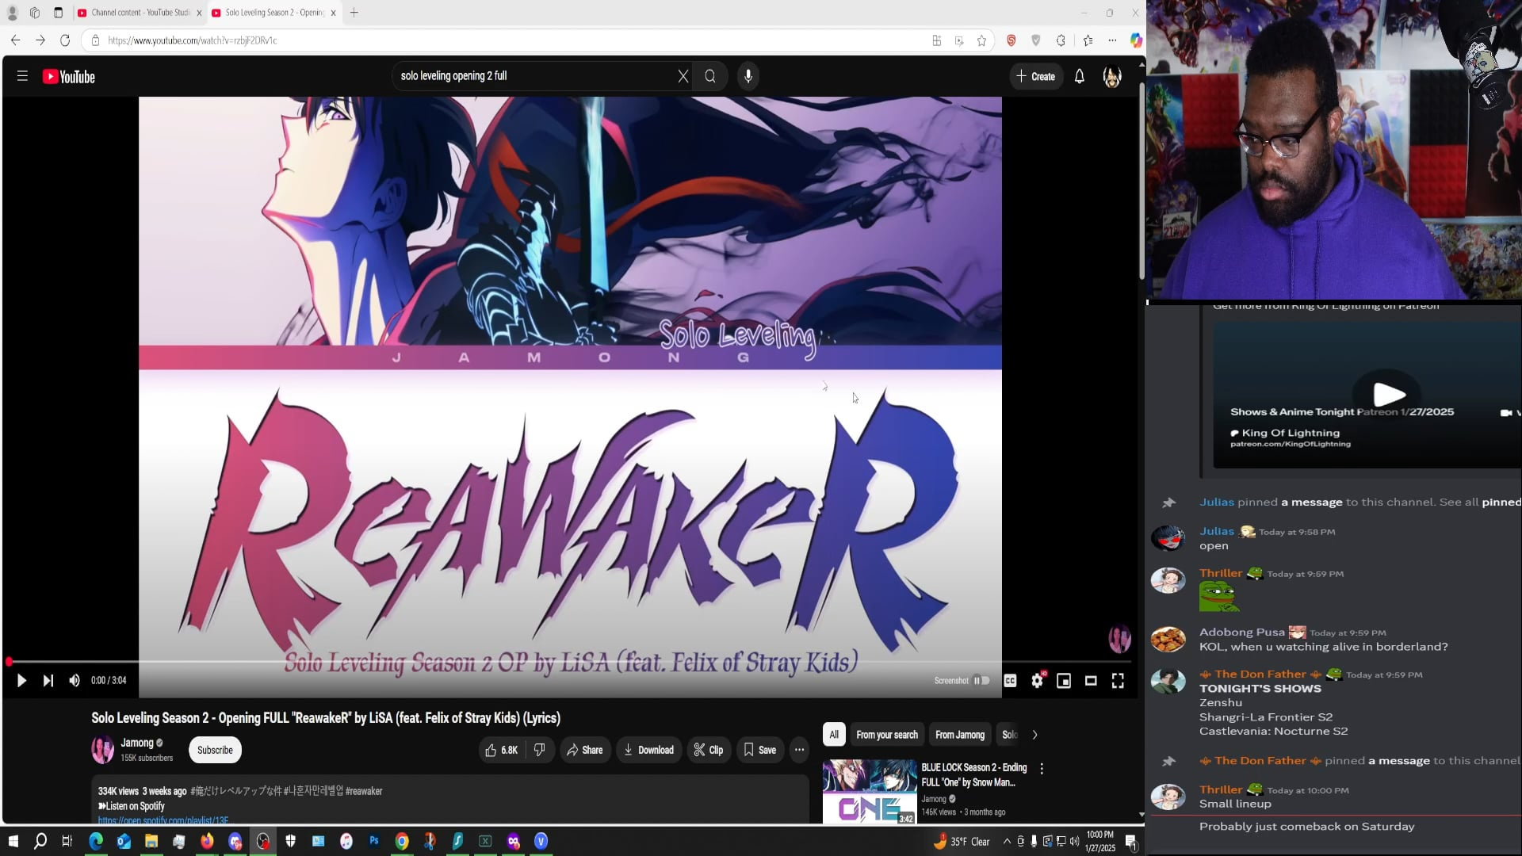Open Windows taskbar search
1522x856 pixels.
40,841
